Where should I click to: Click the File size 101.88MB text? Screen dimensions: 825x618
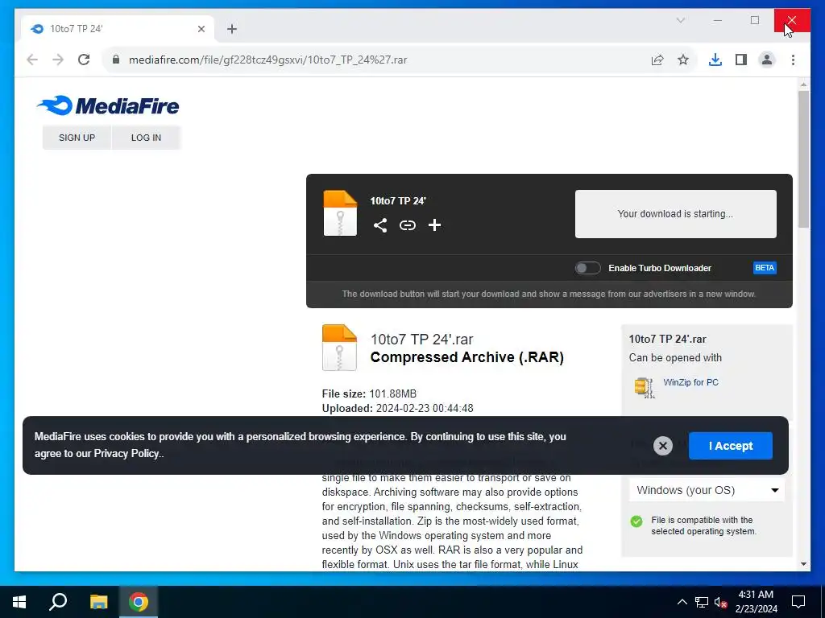[x=369, y=393]
